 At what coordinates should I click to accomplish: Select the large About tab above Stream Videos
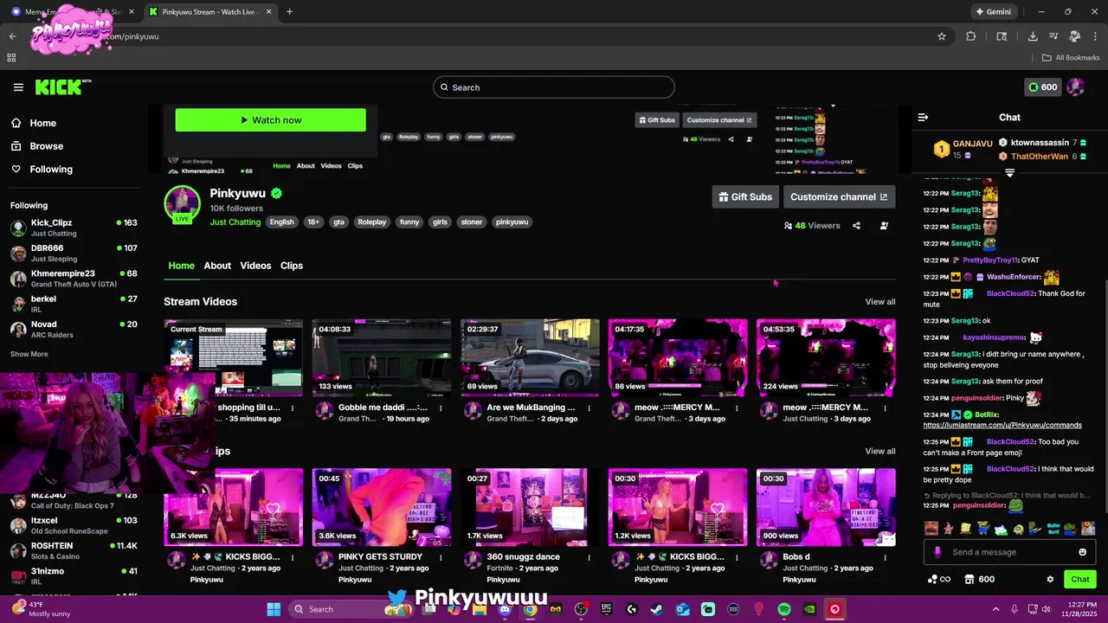[217, 266]
